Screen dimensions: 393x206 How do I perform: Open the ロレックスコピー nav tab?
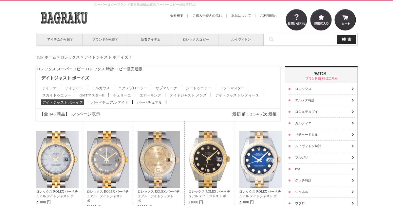tap(196, 40)
